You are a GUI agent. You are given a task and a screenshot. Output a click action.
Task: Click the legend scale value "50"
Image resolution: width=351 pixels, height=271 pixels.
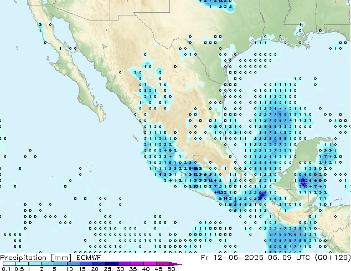[171, 269]
